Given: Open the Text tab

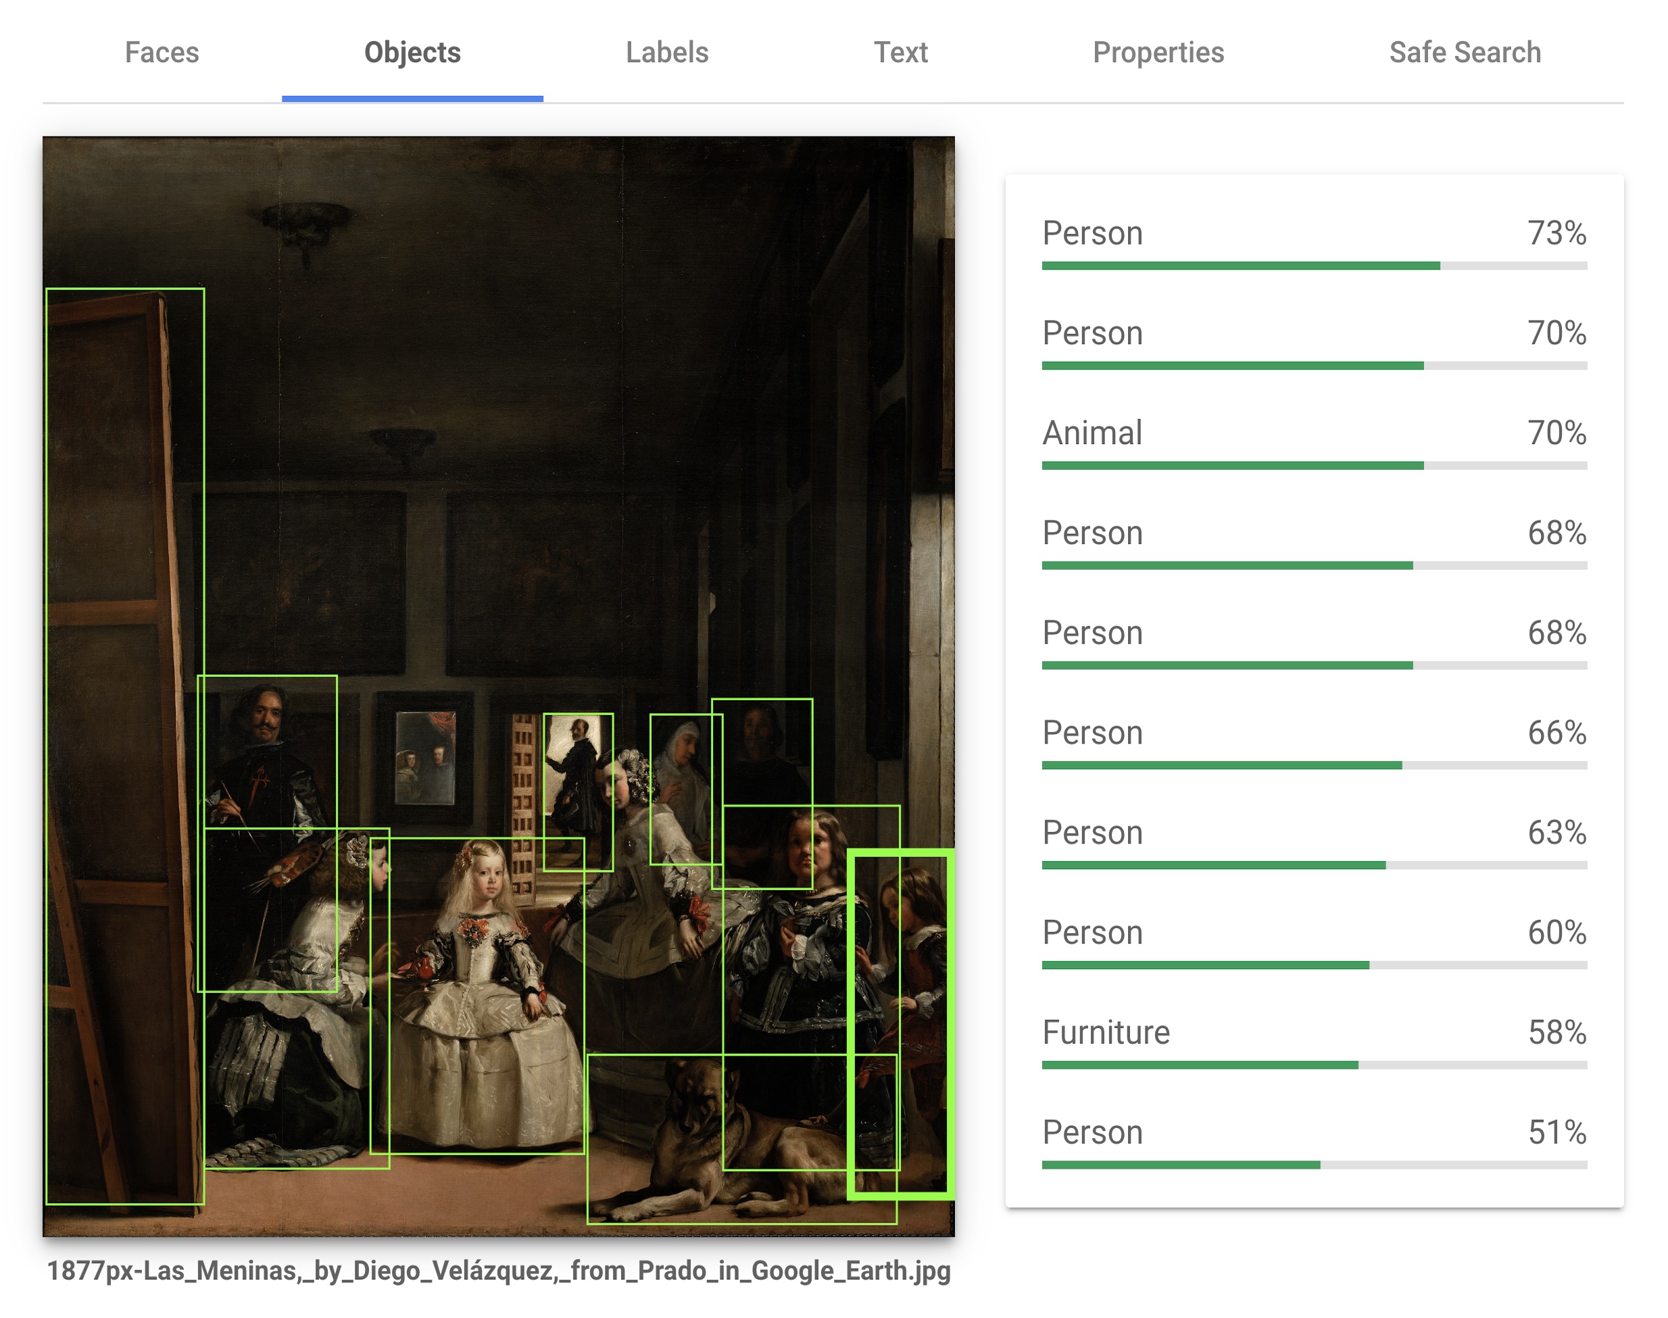Looking at the screenshot, I should click(900, 53).
